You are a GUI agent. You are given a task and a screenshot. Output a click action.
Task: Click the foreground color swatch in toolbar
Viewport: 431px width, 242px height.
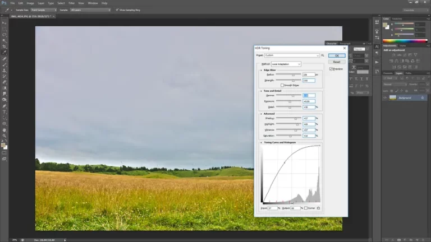tap(3, 145)
